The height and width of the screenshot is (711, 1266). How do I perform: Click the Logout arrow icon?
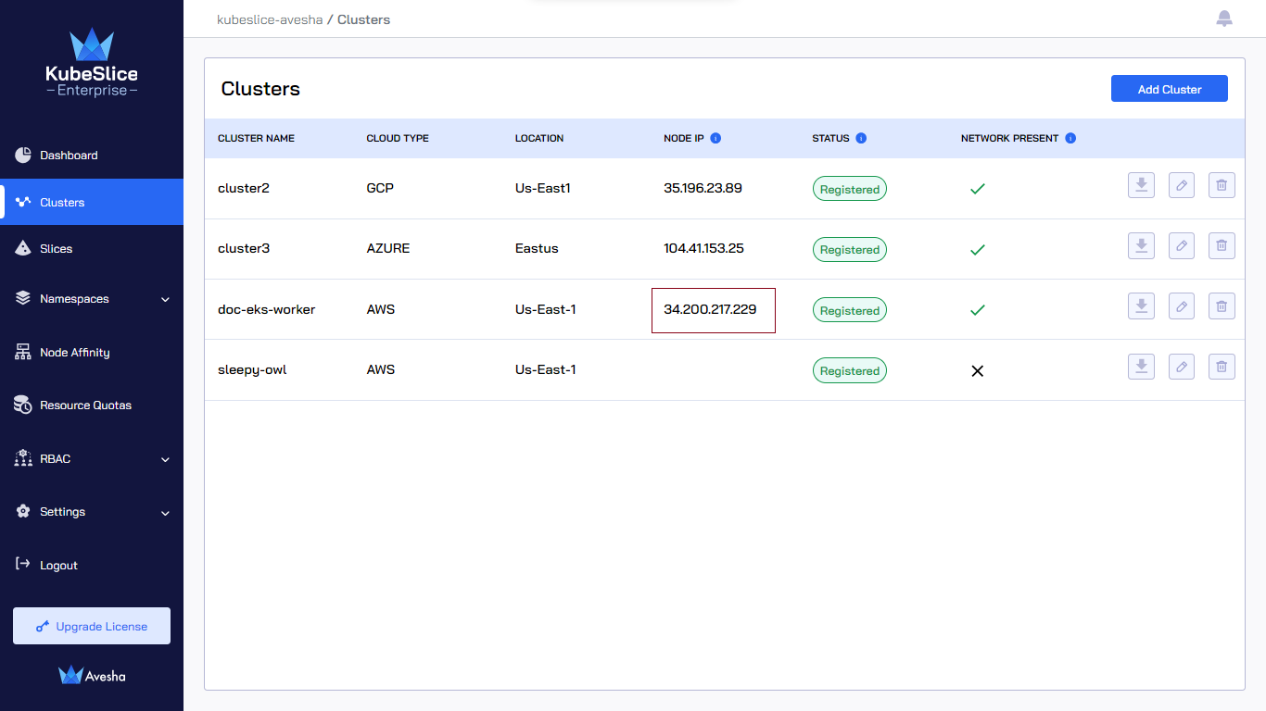pos(23,564)
